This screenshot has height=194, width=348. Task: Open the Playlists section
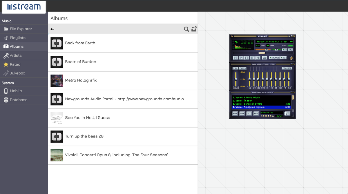pos(24,38)
